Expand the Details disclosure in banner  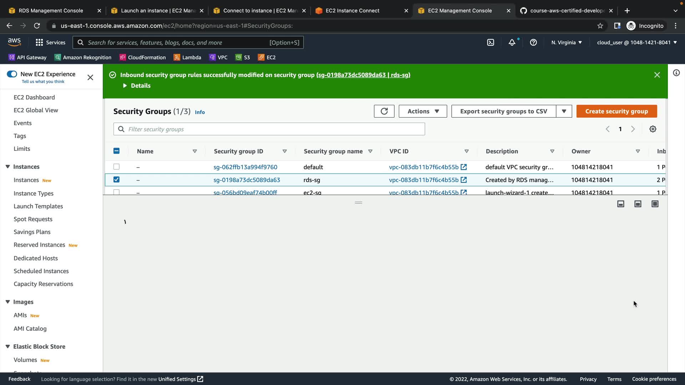[x=137, y=86]
